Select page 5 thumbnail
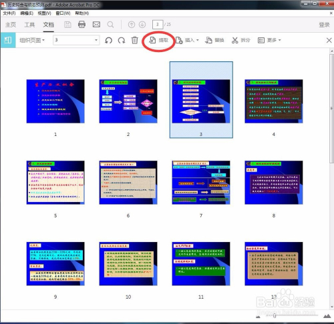Screen dimensions: 334x324 [55, 183]
